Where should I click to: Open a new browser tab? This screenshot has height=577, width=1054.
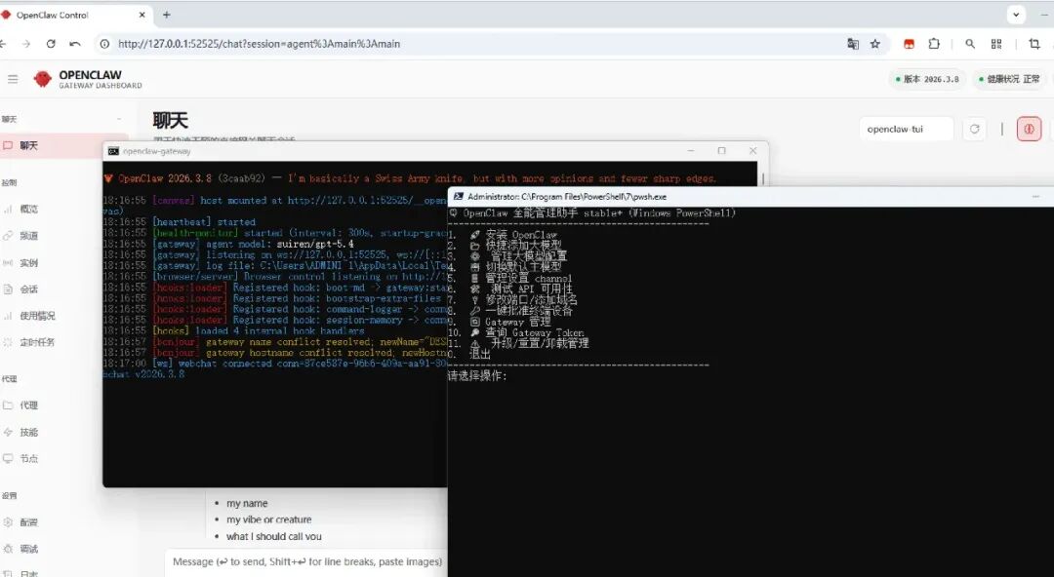click(x=167, y=14)
